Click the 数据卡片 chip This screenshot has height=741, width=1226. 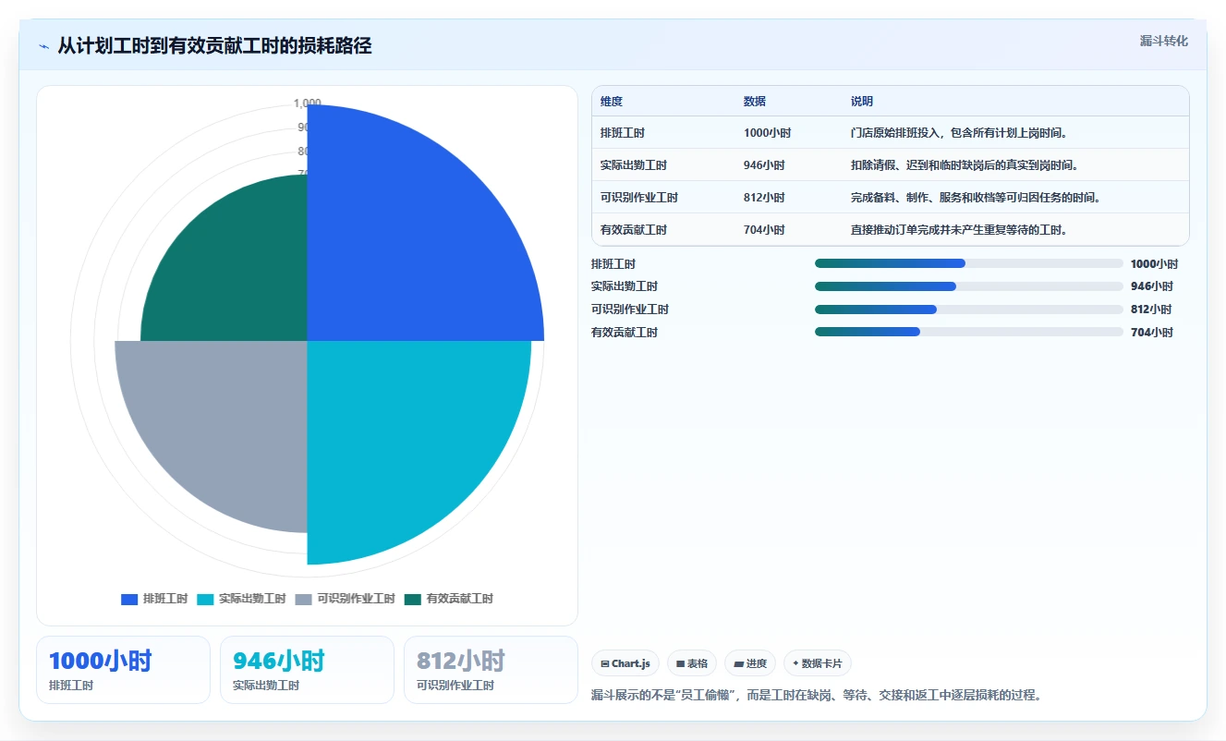coord(818,663)
